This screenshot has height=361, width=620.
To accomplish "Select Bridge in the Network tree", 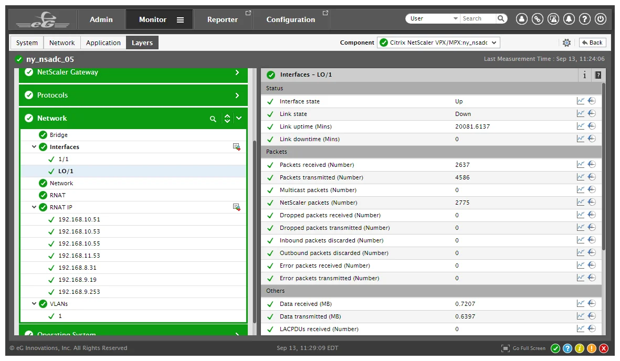I will tap(58, 135).
